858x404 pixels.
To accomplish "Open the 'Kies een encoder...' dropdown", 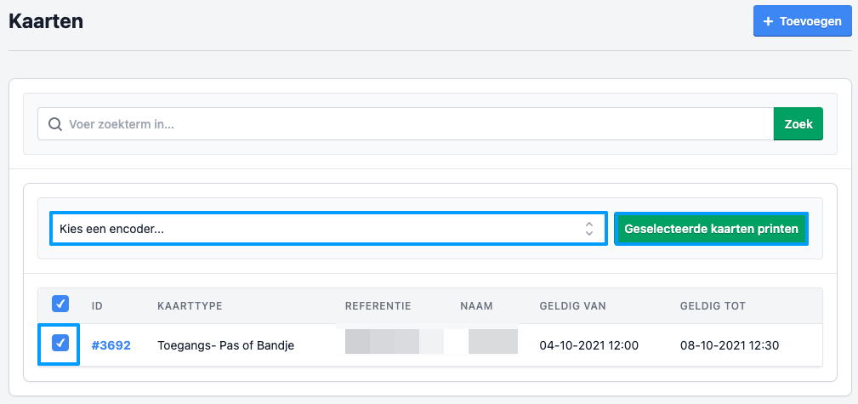I will (x=328, y=228).
